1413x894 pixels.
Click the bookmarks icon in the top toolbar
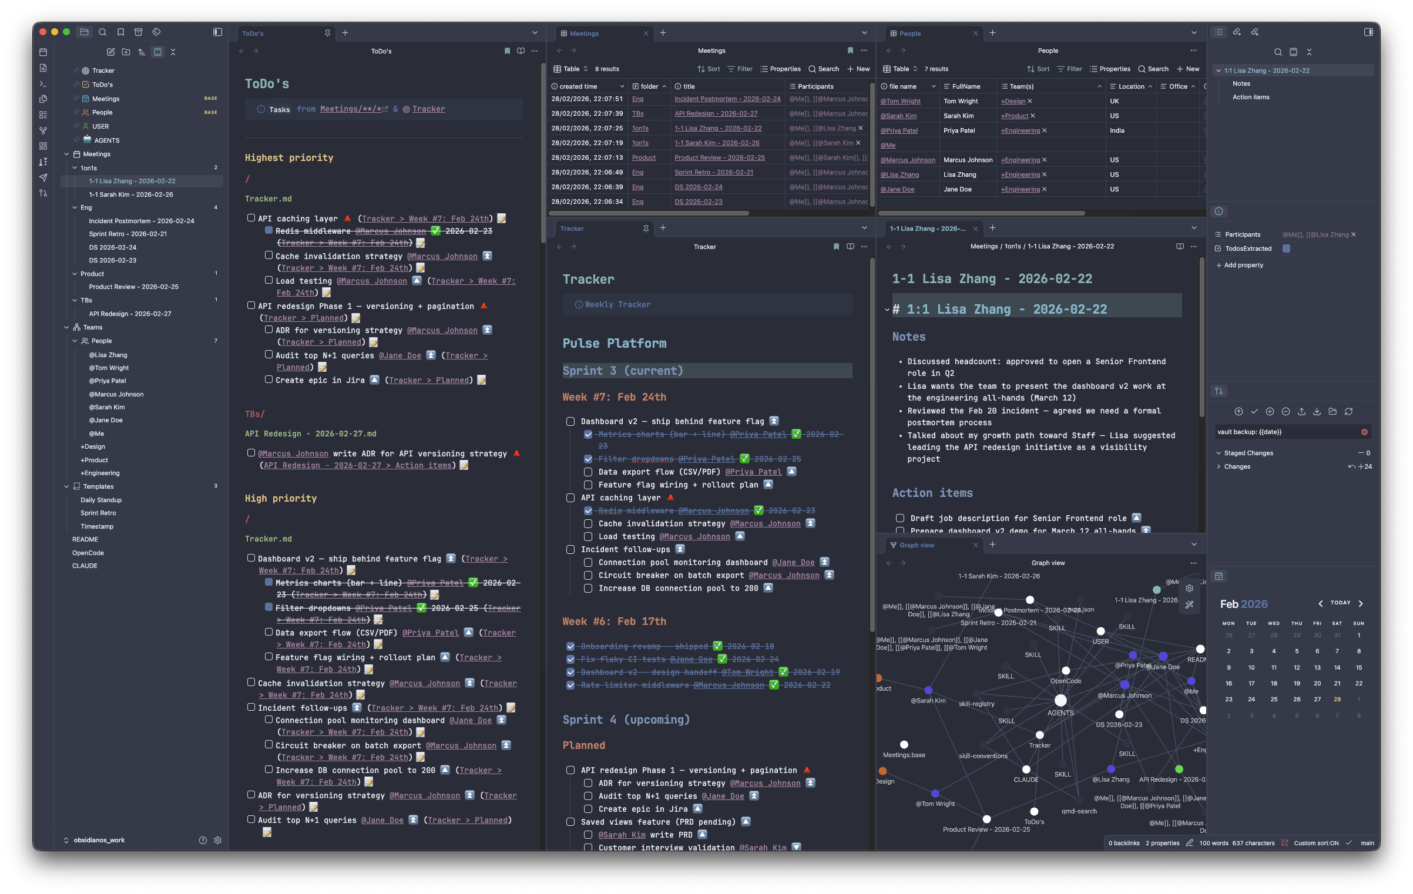click(x=120, y=32)
